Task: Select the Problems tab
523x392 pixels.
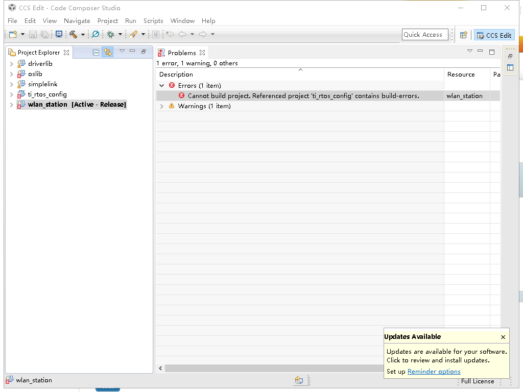Action: pyautogui.click(x=181, y=53)
